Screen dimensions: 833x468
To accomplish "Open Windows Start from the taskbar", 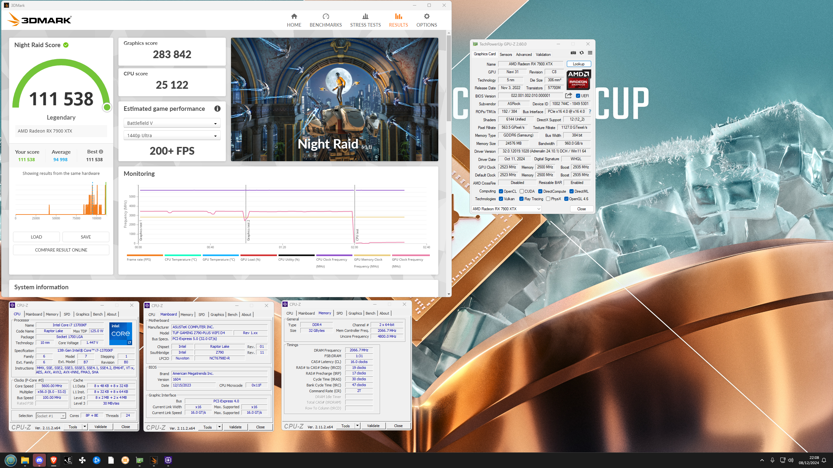I will [11, 460].
